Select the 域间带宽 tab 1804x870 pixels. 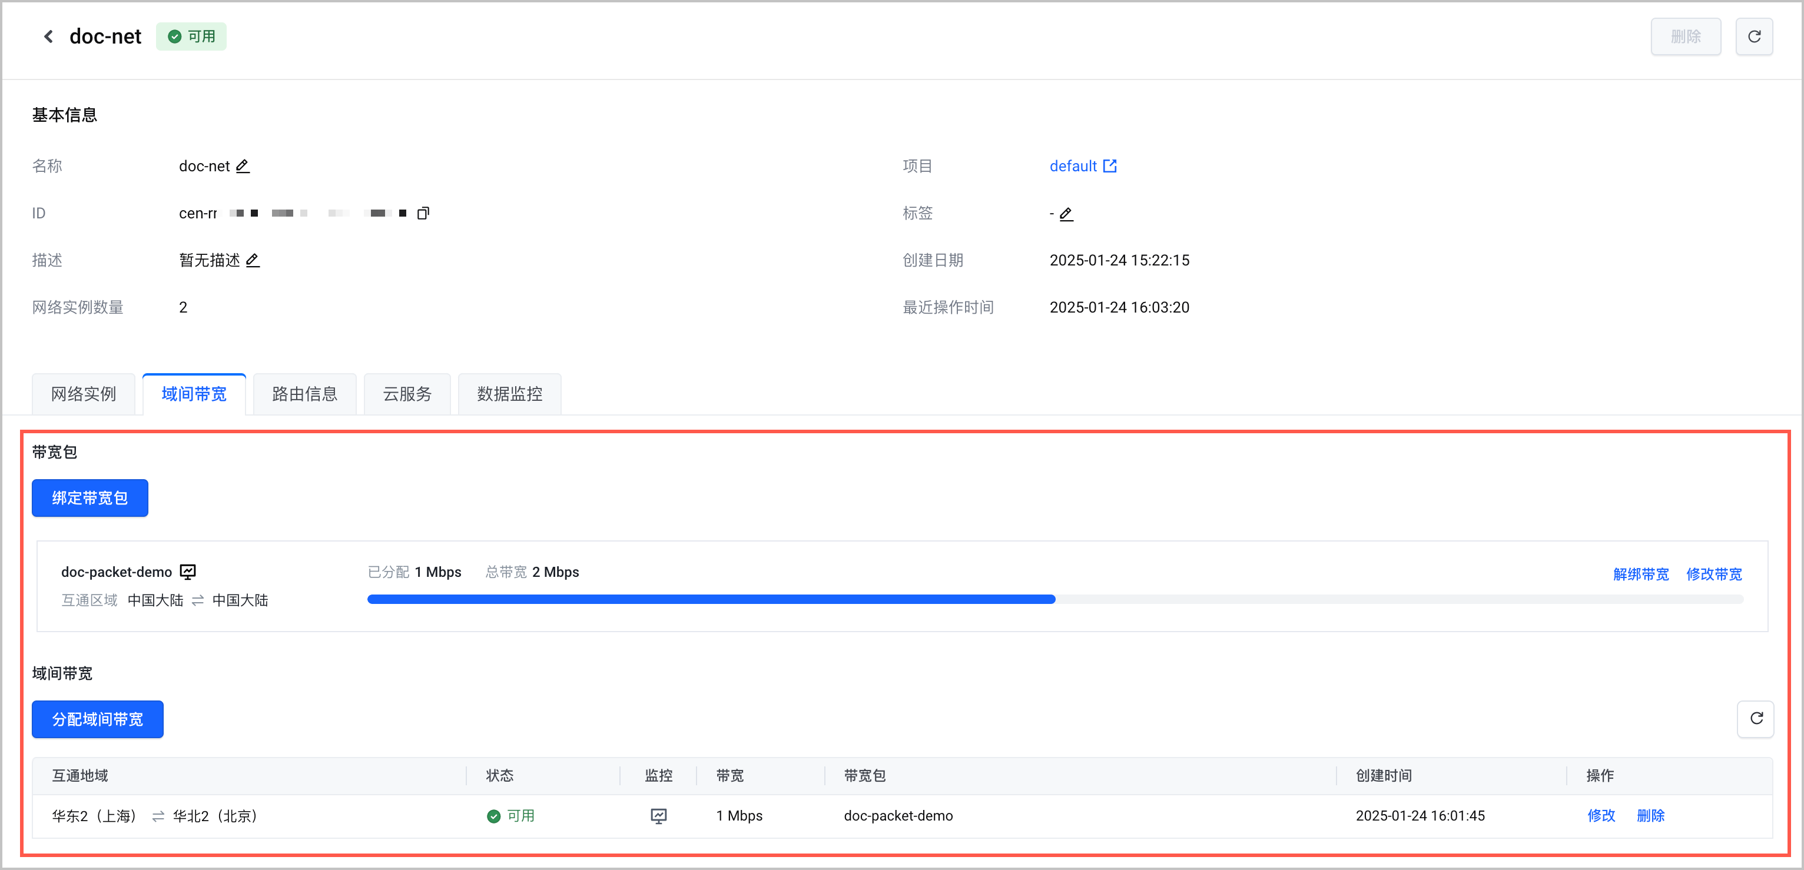pos(194,394)
